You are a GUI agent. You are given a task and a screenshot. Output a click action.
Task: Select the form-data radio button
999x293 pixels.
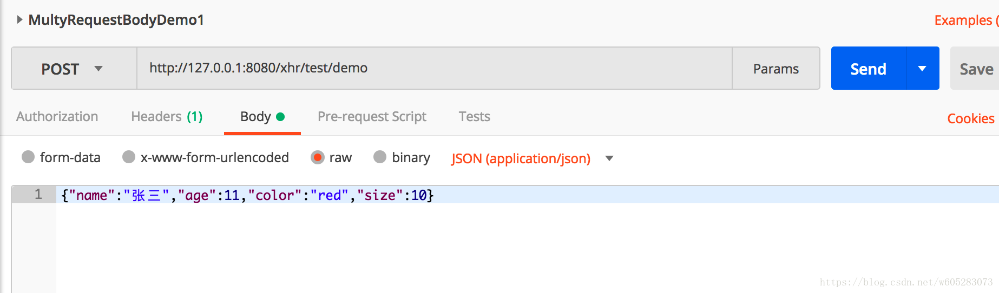coord(28,157)
